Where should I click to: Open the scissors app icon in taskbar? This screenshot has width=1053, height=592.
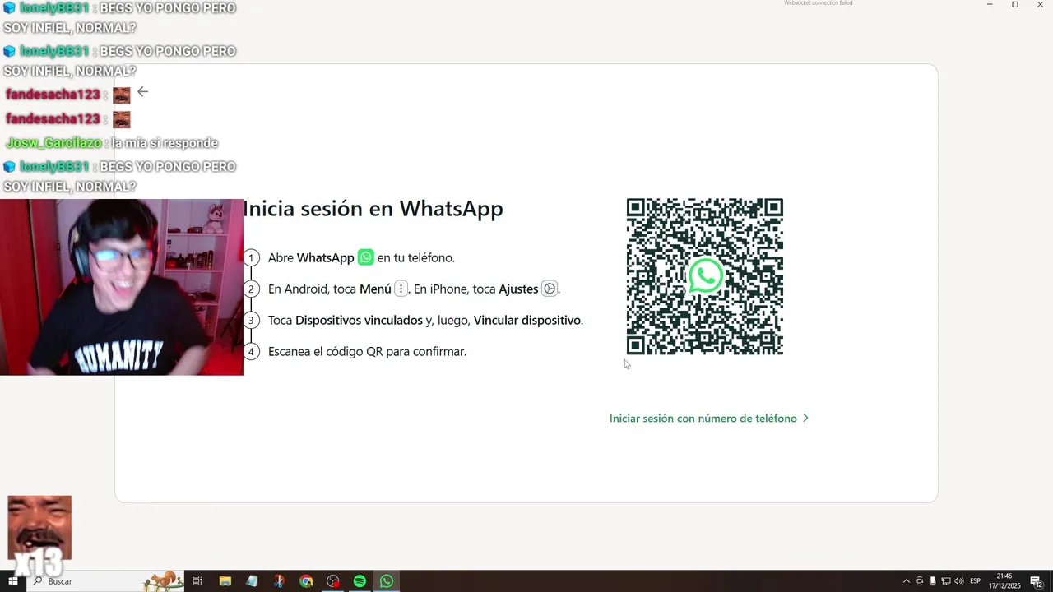pyautogui.click(x=279, y=581)
